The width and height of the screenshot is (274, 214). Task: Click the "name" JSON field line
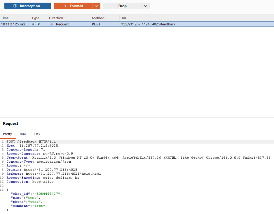[26, 198]
